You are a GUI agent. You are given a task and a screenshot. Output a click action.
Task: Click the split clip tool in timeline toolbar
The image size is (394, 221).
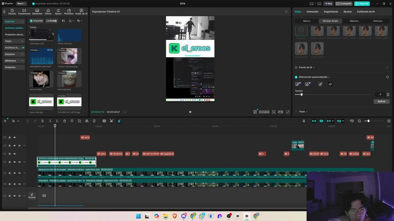[42, 121]
